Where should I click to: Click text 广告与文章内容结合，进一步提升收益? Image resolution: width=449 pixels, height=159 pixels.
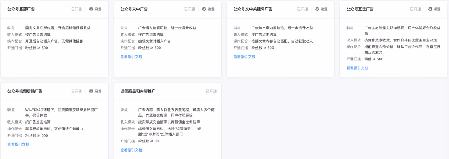point(282,28)
